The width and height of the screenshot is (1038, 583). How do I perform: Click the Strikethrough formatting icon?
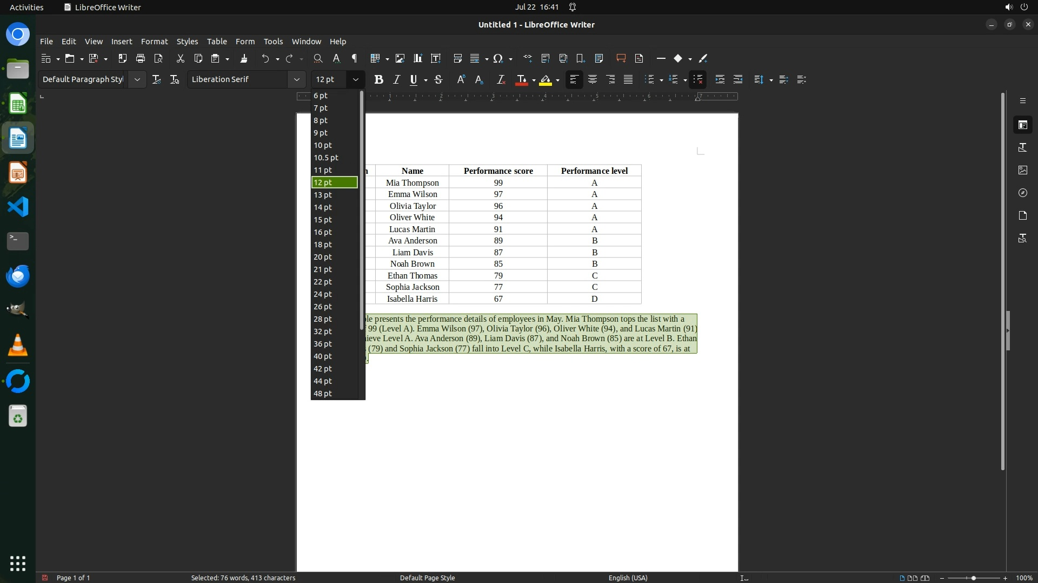pyautogui.click(x=438, y=80)
